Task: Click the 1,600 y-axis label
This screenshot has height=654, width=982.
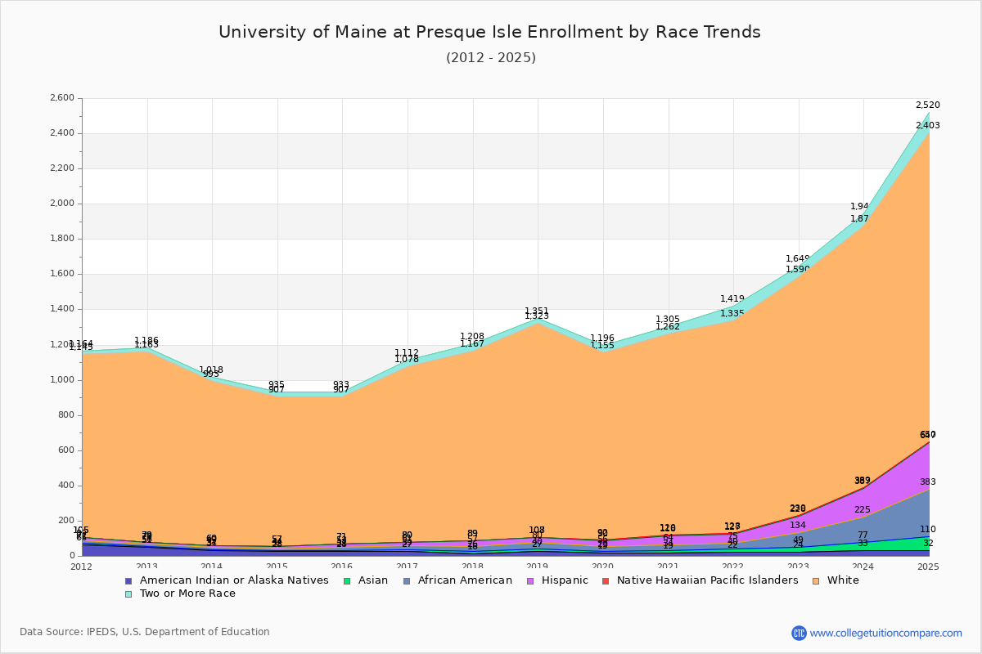Action: [x=62, y=274]
